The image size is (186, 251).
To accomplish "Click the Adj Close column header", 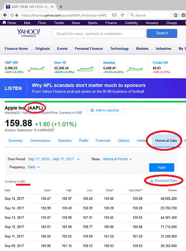I will 135,190.
